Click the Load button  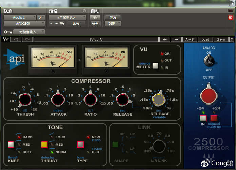tap(205, 40)
